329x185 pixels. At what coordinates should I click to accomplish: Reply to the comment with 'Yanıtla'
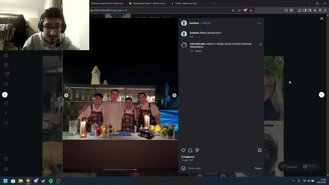[198, 51]
